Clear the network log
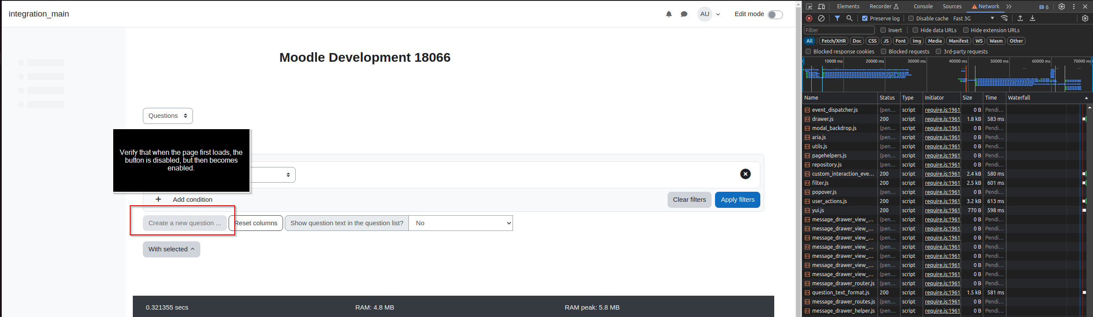 coord(821,18)
